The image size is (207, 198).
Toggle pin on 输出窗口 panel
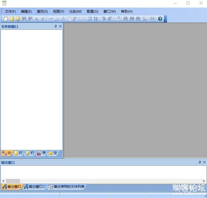(200, 162)
